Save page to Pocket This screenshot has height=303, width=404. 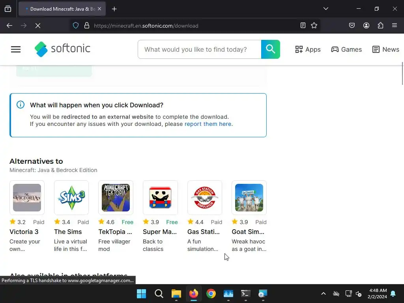352,26
